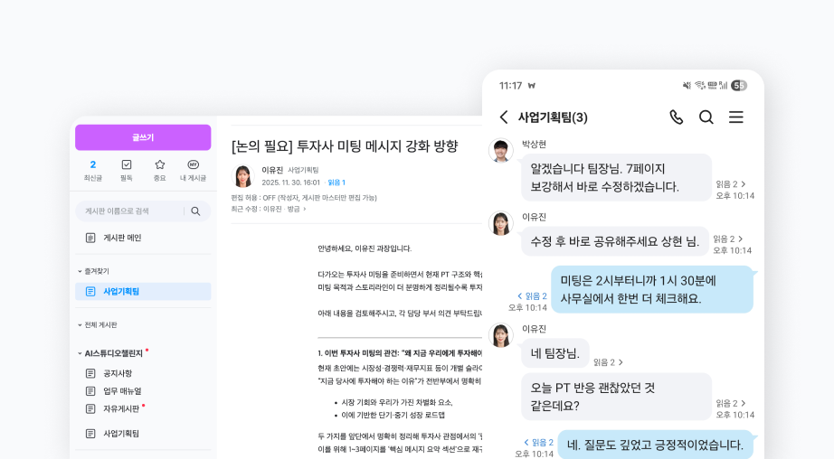Click 이유진's avatar beside 수정 후 바로 message
The width and height of the screenshot is (834, 459).
coord(501,223)
